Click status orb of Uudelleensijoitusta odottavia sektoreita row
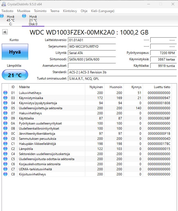 5,159
